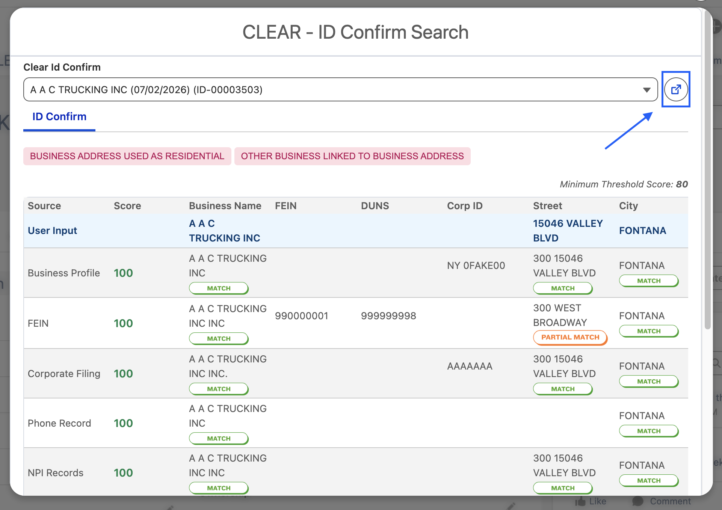Click the Source column header
722x510 pixels.
[x=44, y=206]
